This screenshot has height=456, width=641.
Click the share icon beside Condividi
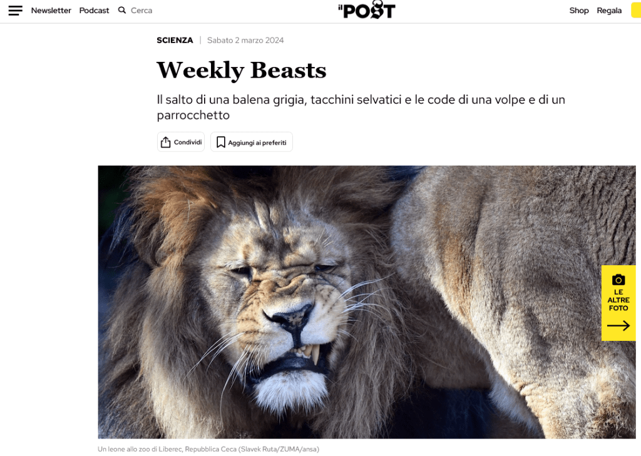(165, 142)
